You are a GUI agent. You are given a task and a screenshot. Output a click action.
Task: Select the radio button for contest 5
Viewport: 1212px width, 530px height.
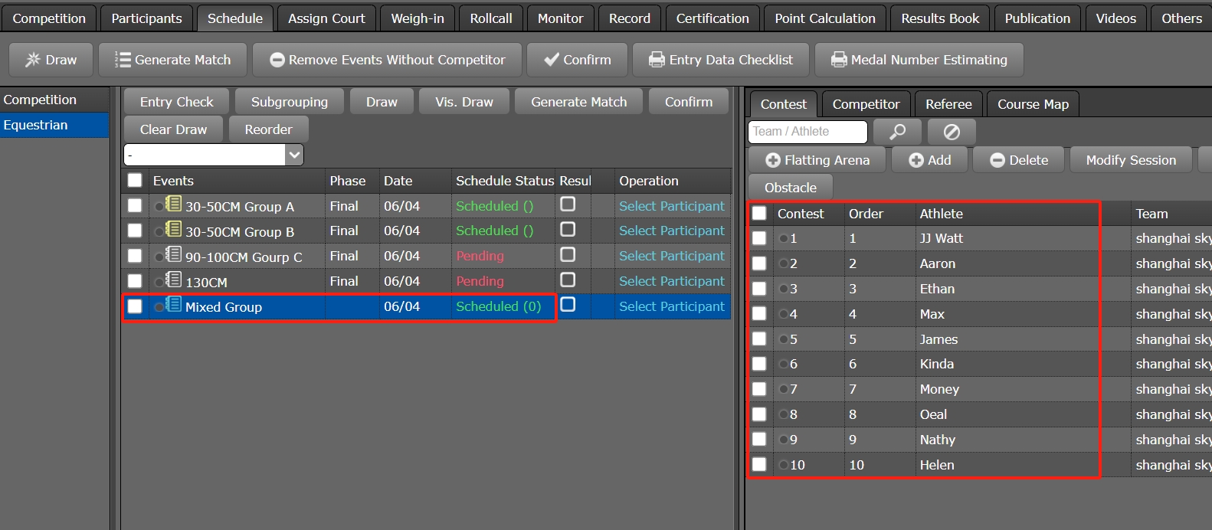pos(784,339)
